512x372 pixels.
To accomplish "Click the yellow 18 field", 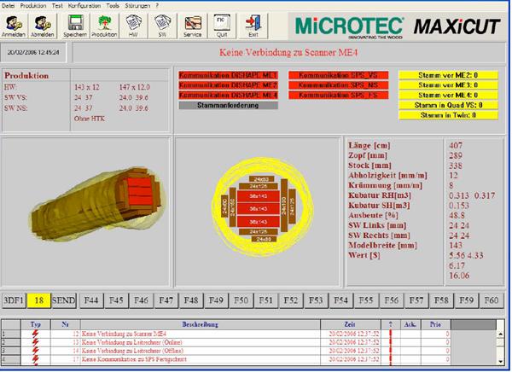I will point(39,300).
